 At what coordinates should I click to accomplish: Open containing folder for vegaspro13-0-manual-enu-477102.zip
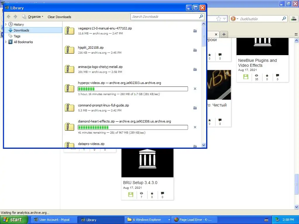coord(195,31)
